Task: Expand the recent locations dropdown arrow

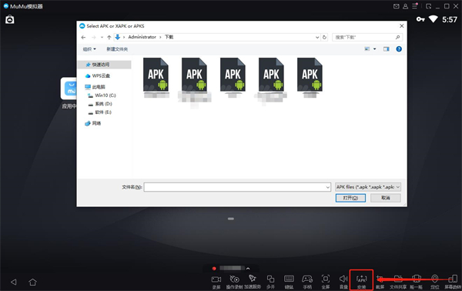Action: click(102, 37)
